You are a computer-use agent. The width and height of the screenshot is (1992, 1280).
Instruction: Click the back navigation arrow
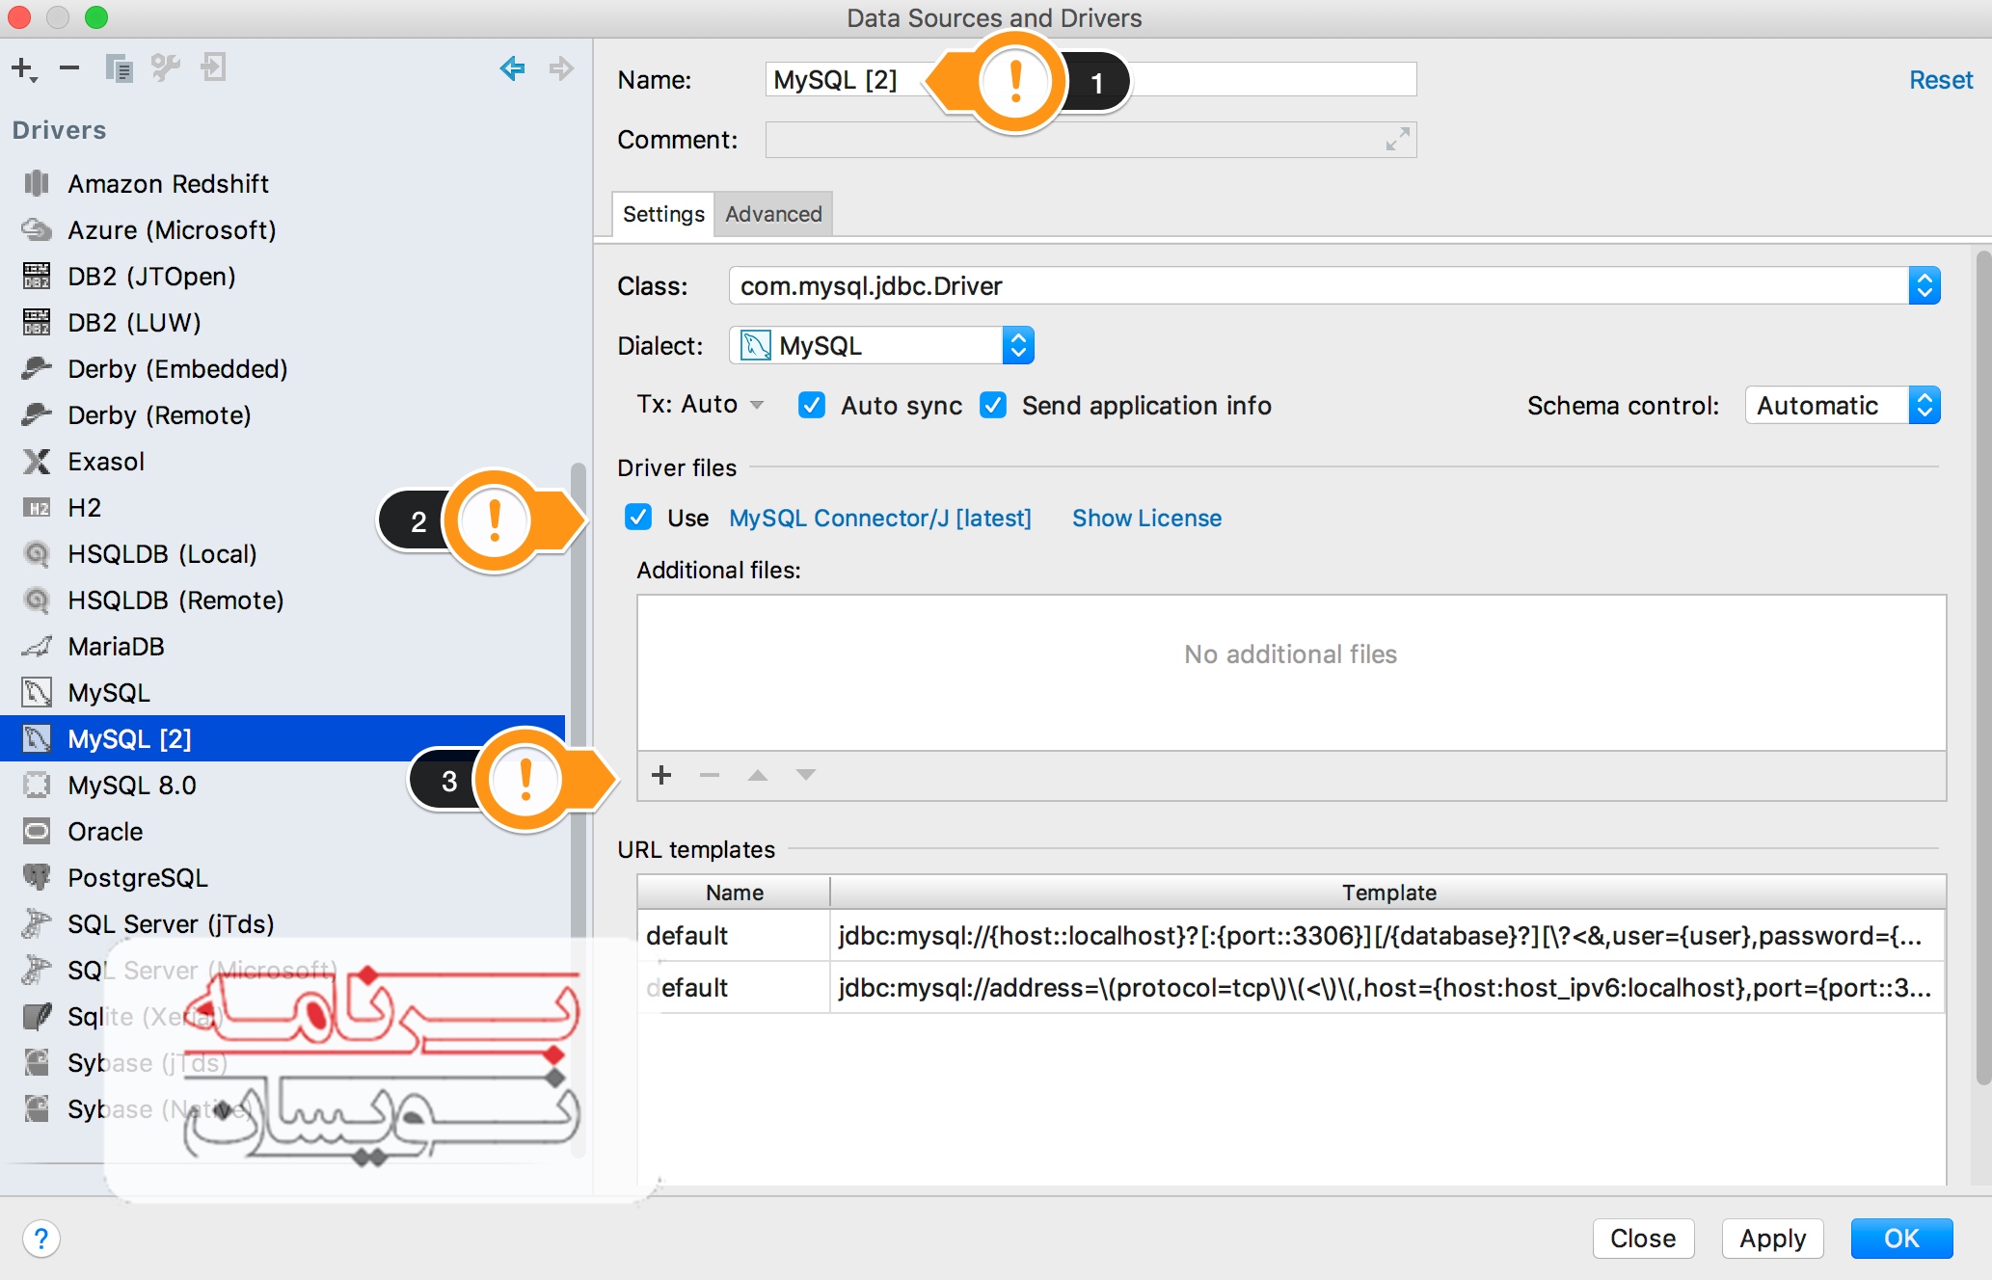click(x=512, y=68)
